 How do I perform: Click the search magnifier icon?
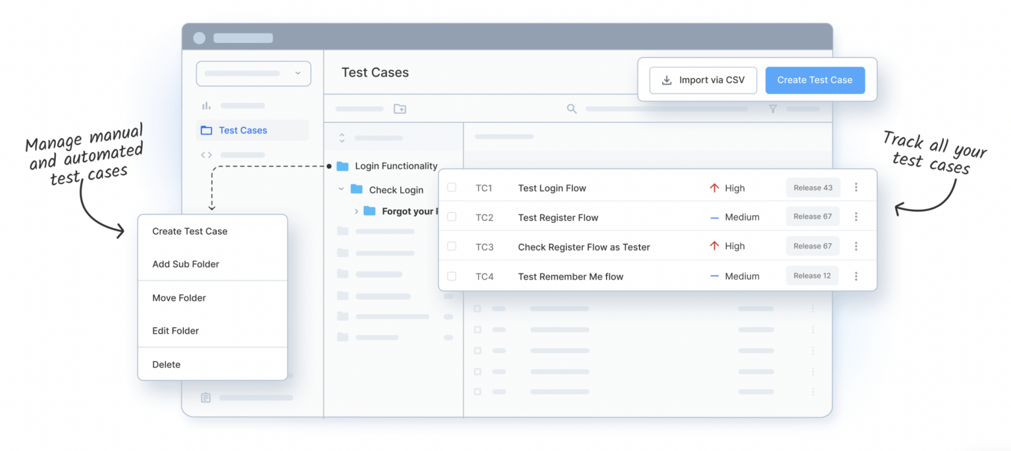571,108
